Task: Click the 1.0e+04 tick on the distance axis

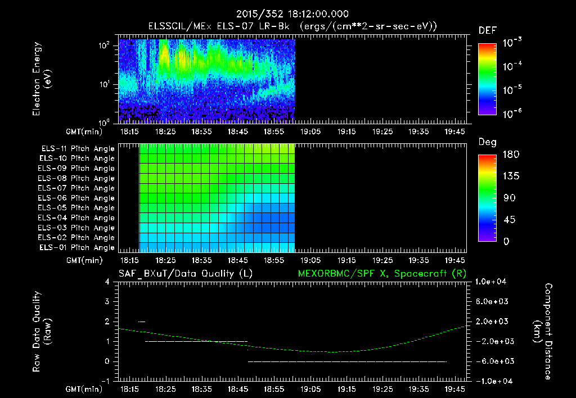Action: pyautogui.click(x=490, y=282)
